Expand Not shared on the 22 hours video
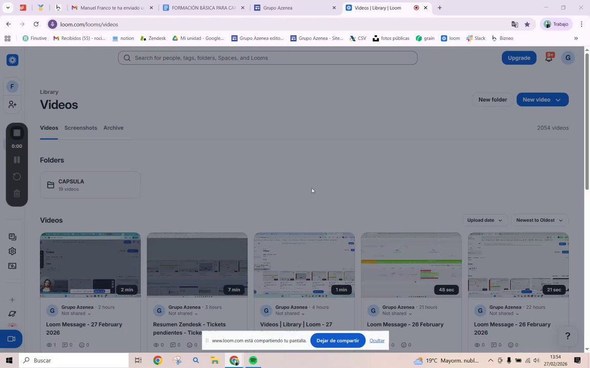The height and width of the screenshot is (368, 590). [x=504, y=313]
